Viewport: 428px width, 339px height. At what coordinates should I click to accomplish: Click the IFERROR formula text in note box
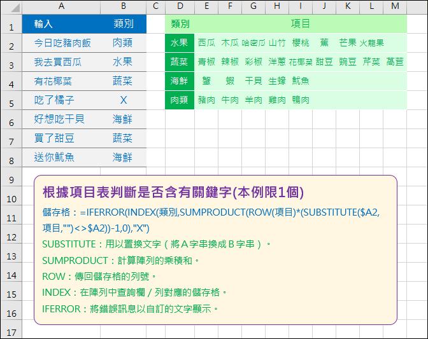[x=211, y=220]
